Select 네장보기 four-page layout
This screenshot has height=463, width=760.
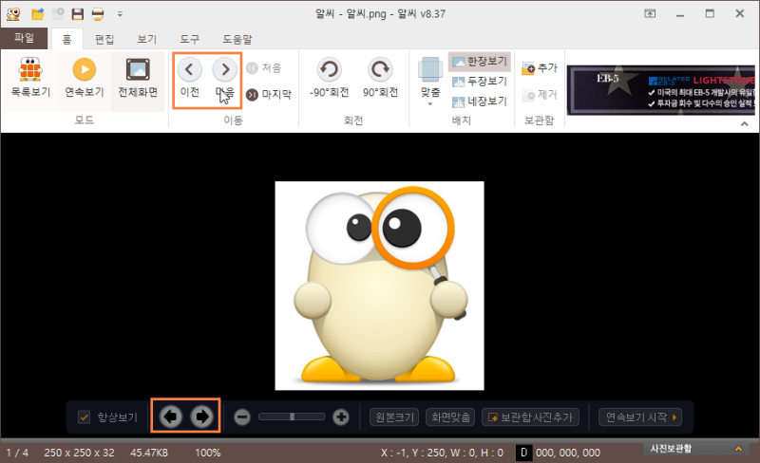[x=479, y=102]
